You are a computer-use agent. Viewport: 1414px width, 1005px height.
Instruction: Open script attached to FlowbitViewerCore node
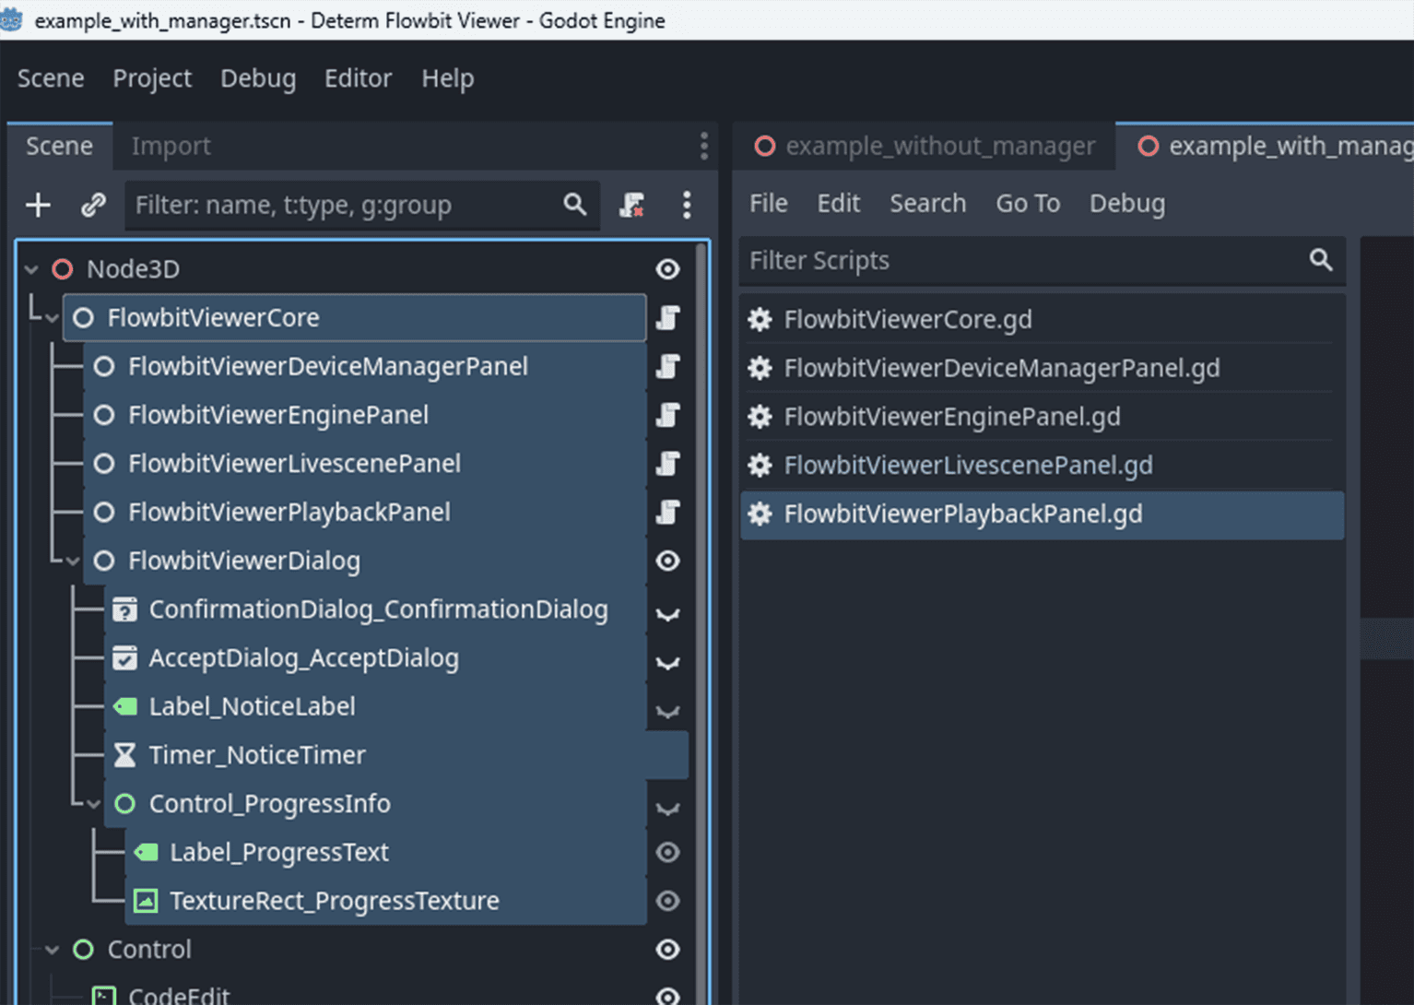(x=668, y=318)
